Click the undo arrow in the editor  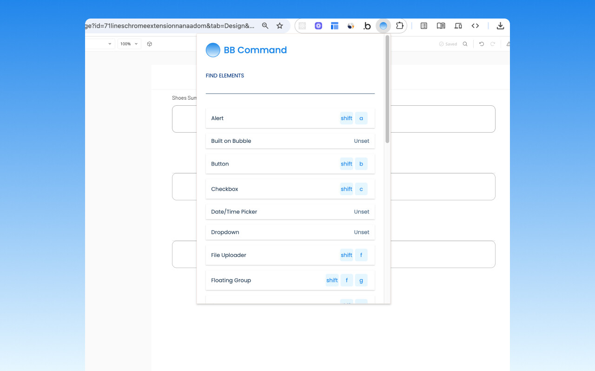pyautogui.click(x=482, y=44)
